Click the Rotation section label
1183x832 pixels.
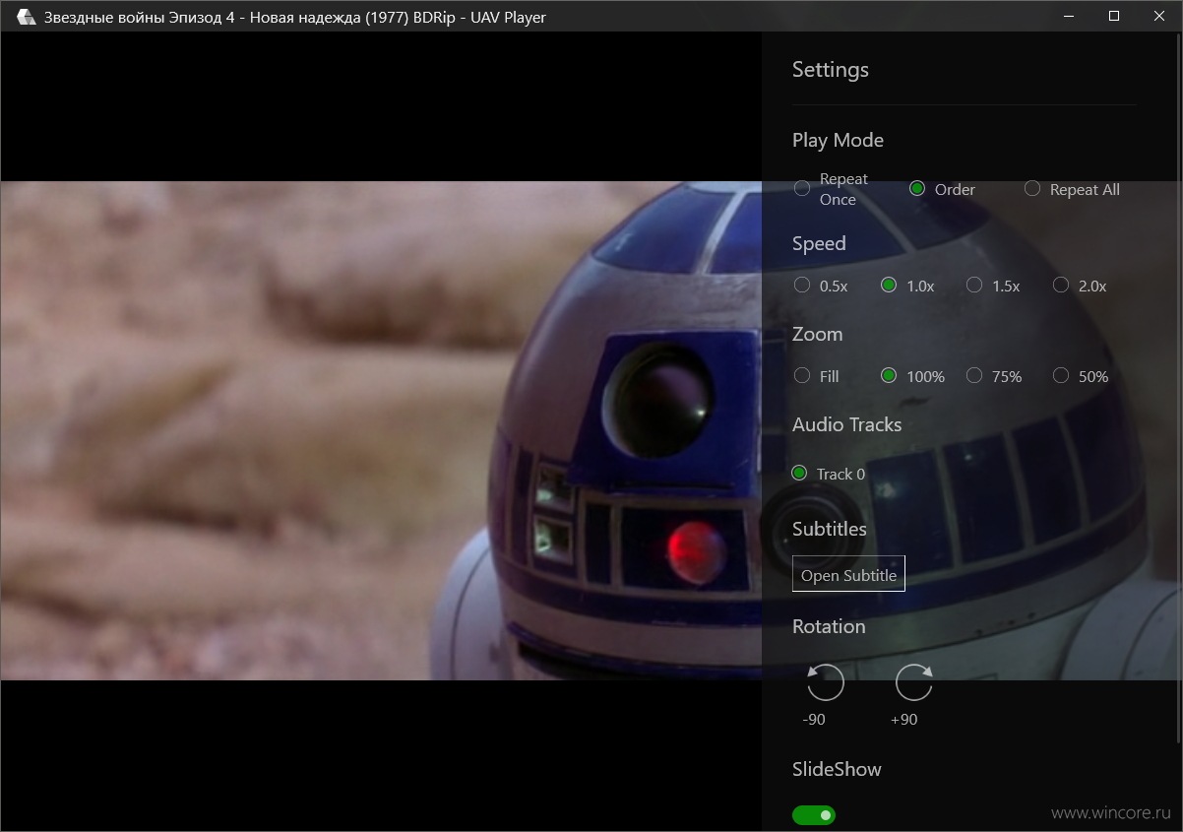tap(829, 627)
